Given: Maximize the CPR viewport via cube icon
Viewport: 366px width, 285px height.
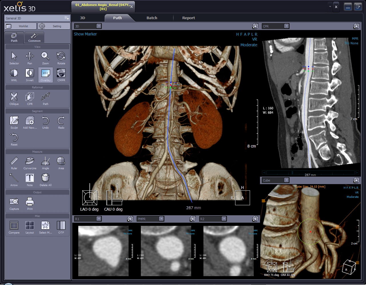Looking at the screenshot, I should (x=356, y=26).
